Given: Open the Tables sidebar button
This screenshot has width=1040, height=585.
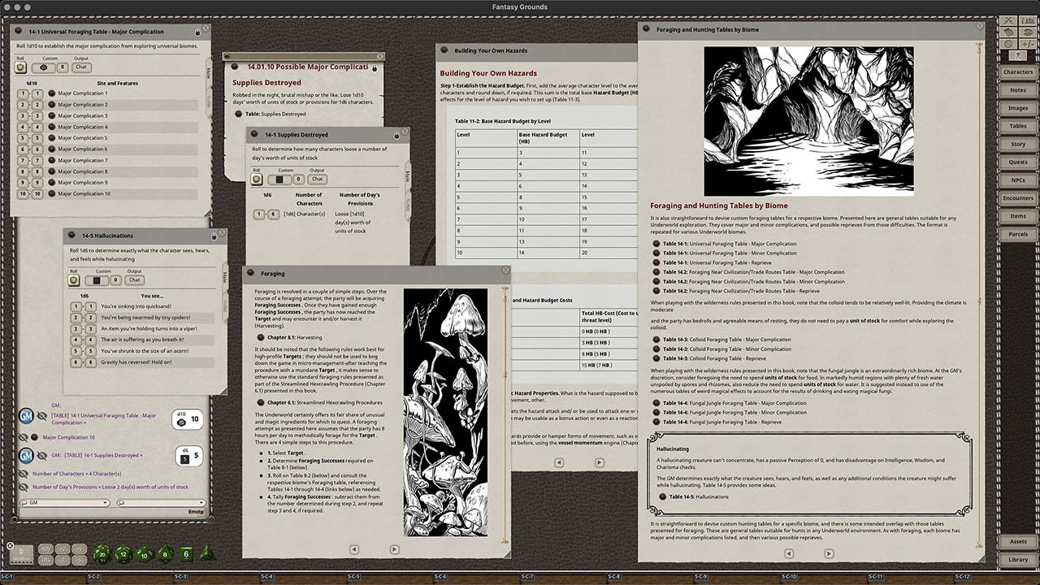Looking at the screenshot, I should [1018, 126].
